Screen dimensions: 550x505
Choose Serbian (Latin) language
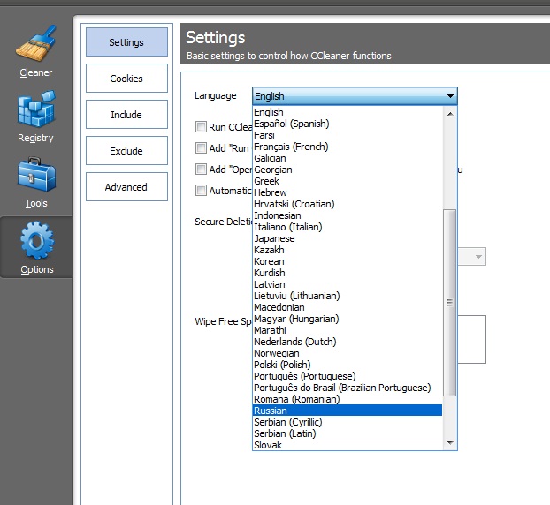coord(348,433)
